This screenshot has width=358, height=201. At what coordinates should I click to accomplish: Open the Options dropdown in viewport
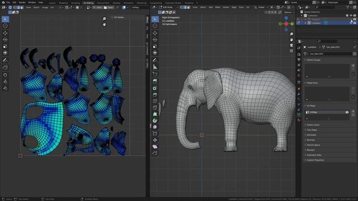289,12
